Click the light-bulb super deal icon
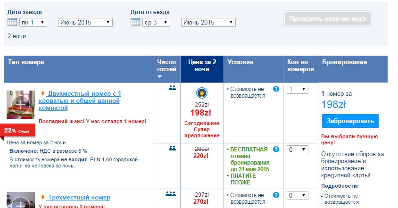Image resolution: width=398 pixels, height=208 pixels. pos(202,93)
